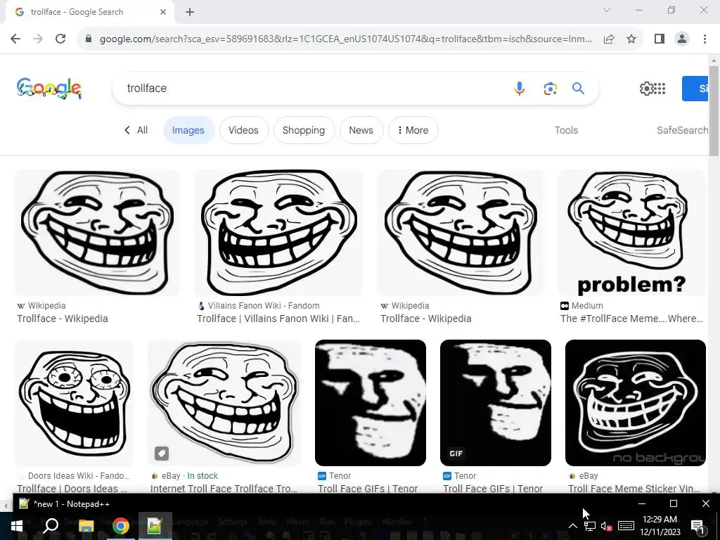Click the blue Sign in button
Image resolution: width=720 pixels, height=540 pixels.
695,89
